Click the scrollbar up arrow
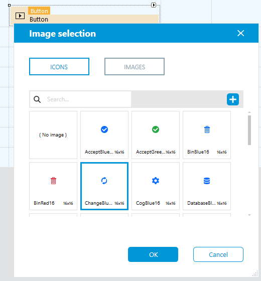Viewport: 261px width, 281px height. pyautogui.click(x=249, y=112)
